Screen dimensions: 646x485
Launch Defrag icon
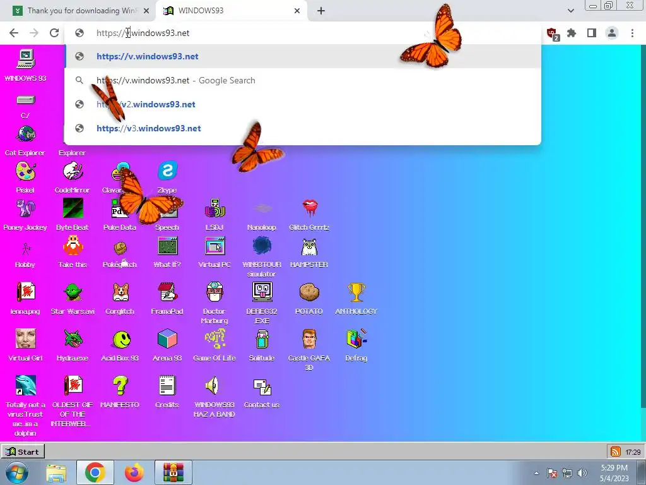356,339
